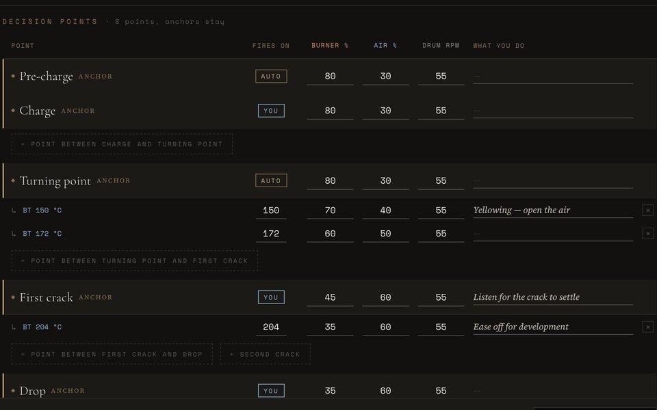Screen dimensions: 657x410
Task: Edit Pre-charge drum RPM 55
Action: click(x=441, y=77)
